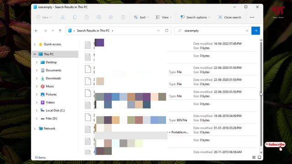
Task: Switch to large thumbnails view icon
Action: (260, 158)
